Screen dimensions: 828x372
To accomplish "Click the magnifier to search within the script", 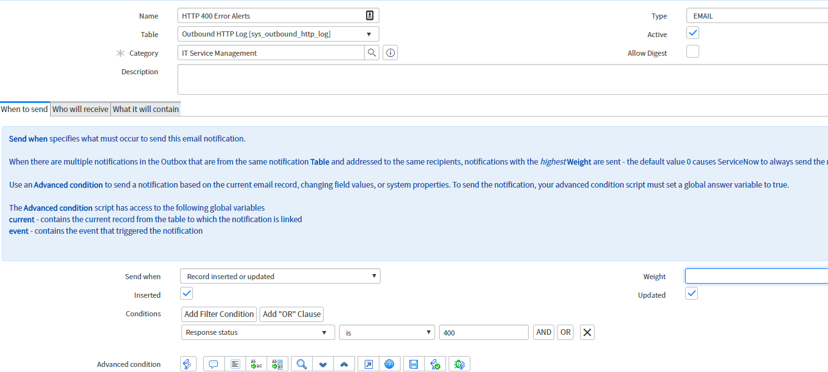I will click(x=301, y=364).
